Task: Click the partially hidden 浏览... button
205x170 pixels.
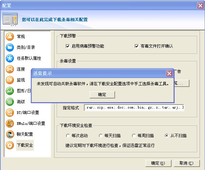Action: coord(182,83)
